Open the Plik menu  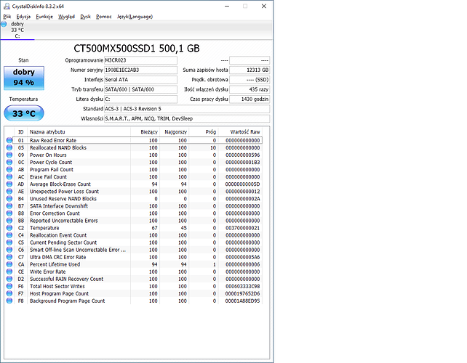click(7, 17)
